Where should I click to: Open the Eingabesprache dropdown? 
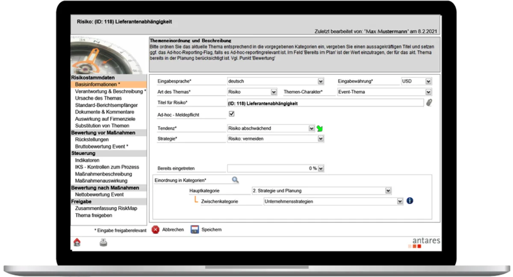[320, 81]
